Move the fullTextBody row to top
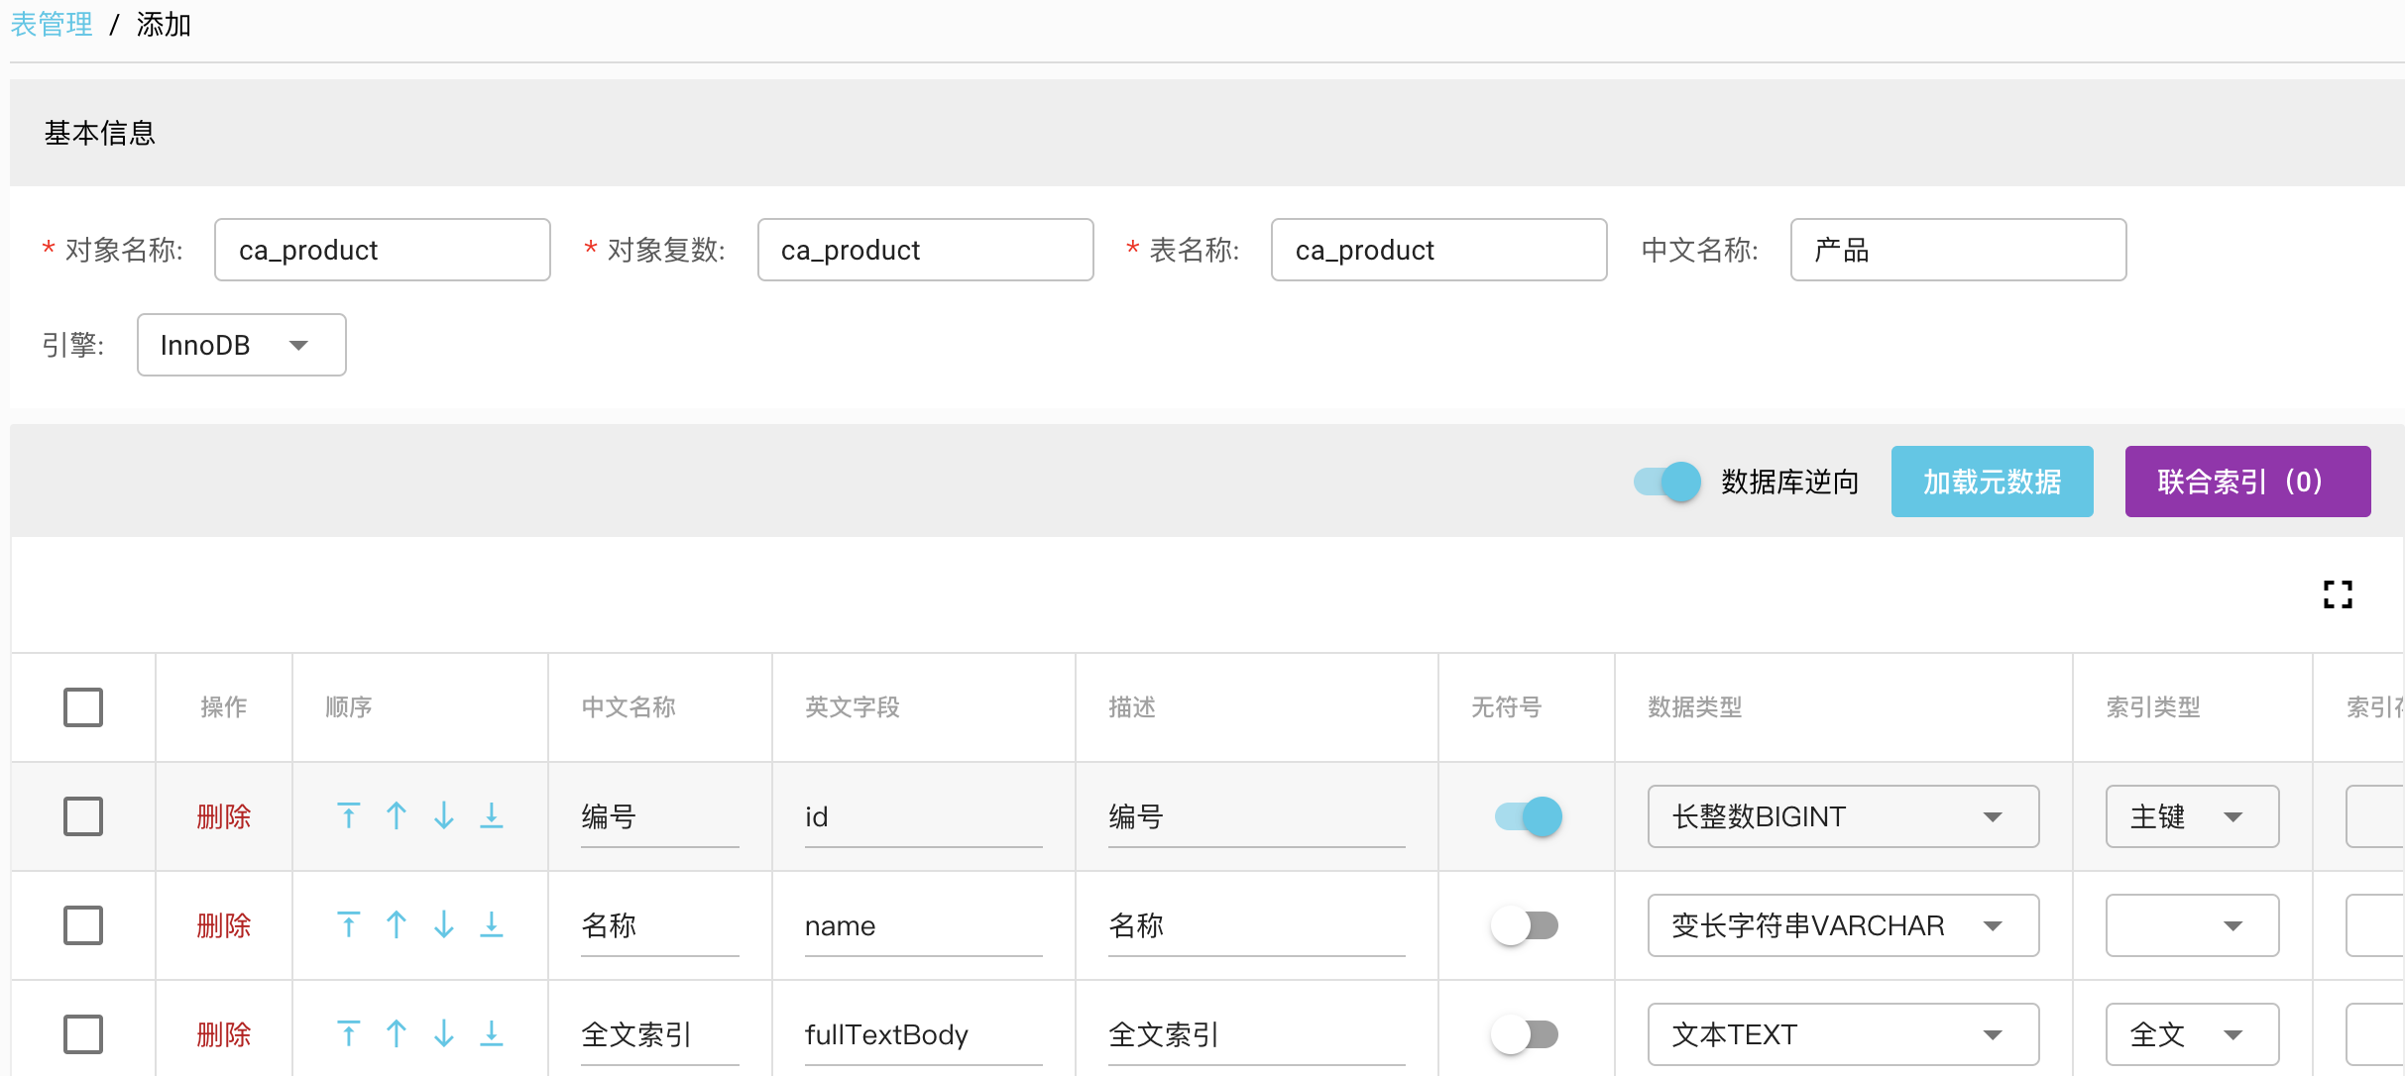This screenshot has height=1076, width=2405. [x=348, y=1033]
